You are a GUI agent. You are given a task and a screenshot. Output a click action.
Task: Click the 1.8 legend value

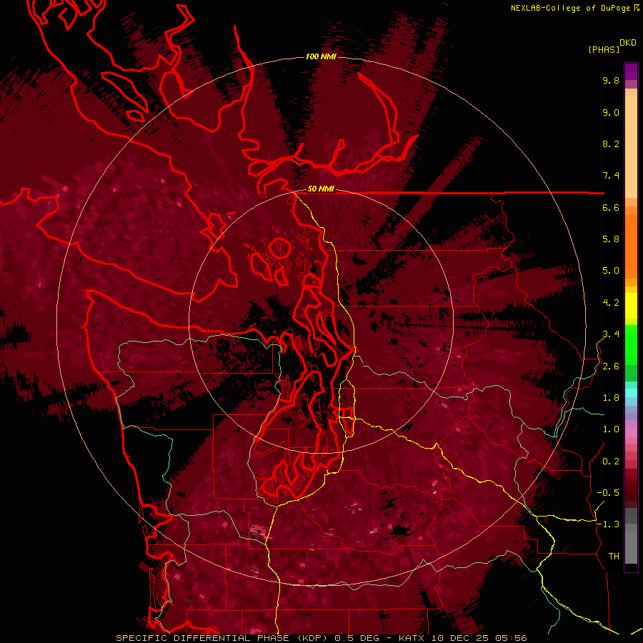[x=611, y=398]
